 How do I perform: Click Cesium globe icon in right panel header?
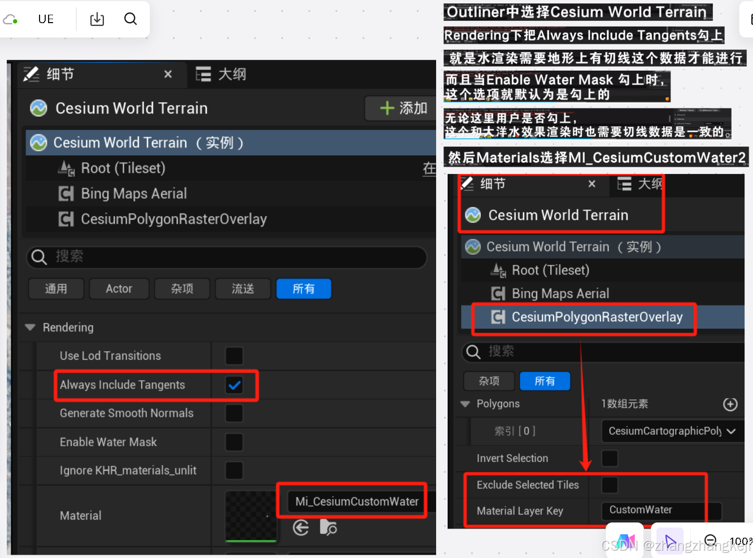pyautogui.click(x=473, y=215)
